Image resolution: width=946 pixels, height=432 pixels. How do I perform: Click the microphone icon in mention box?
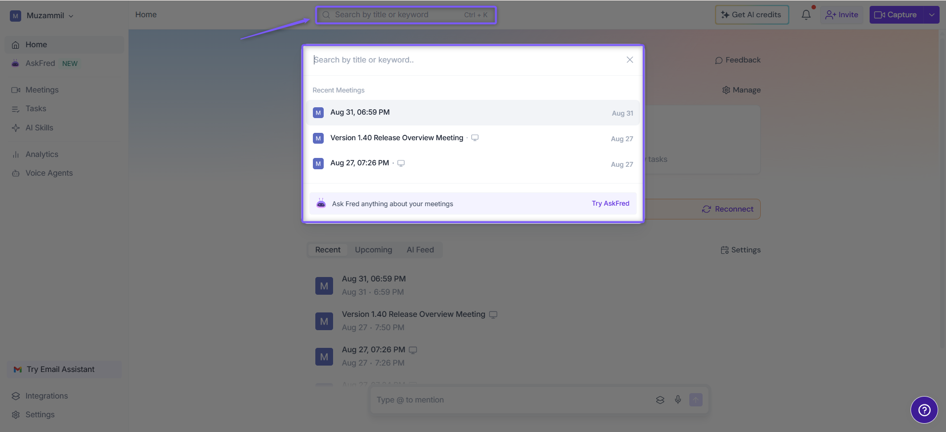click(678, 400)
